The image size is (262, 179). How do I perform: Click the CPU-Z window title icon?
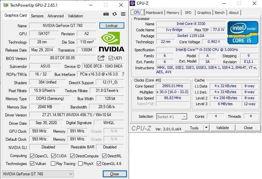tap(132, 3)
